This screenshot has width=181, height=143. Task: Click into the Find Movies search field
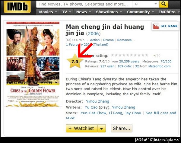point(84,4)
